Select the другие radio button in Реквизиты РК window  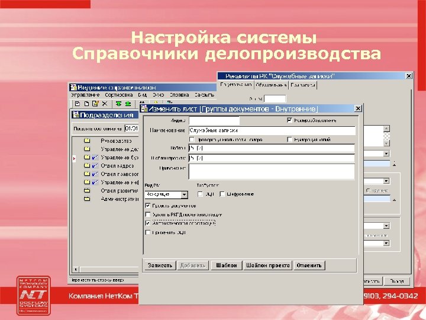tap(368, 190)
